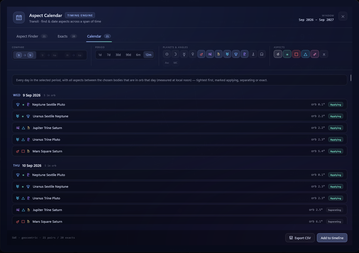Disable the Neptune planet filter
This screenshot has height=253, width=359.
pos(236,54)
